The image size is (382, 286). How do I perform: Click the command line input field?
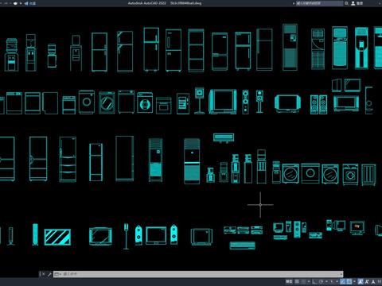tap(201, 274)
